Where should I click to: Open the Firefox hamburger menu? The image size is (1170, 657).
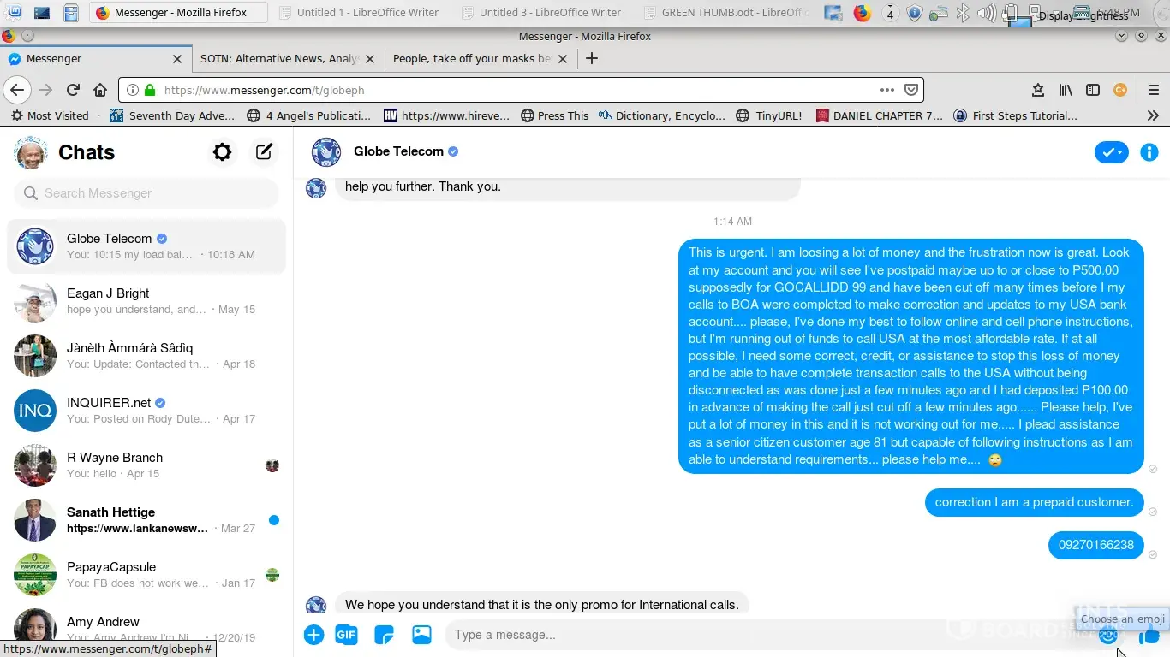(x=1154, y=90)
